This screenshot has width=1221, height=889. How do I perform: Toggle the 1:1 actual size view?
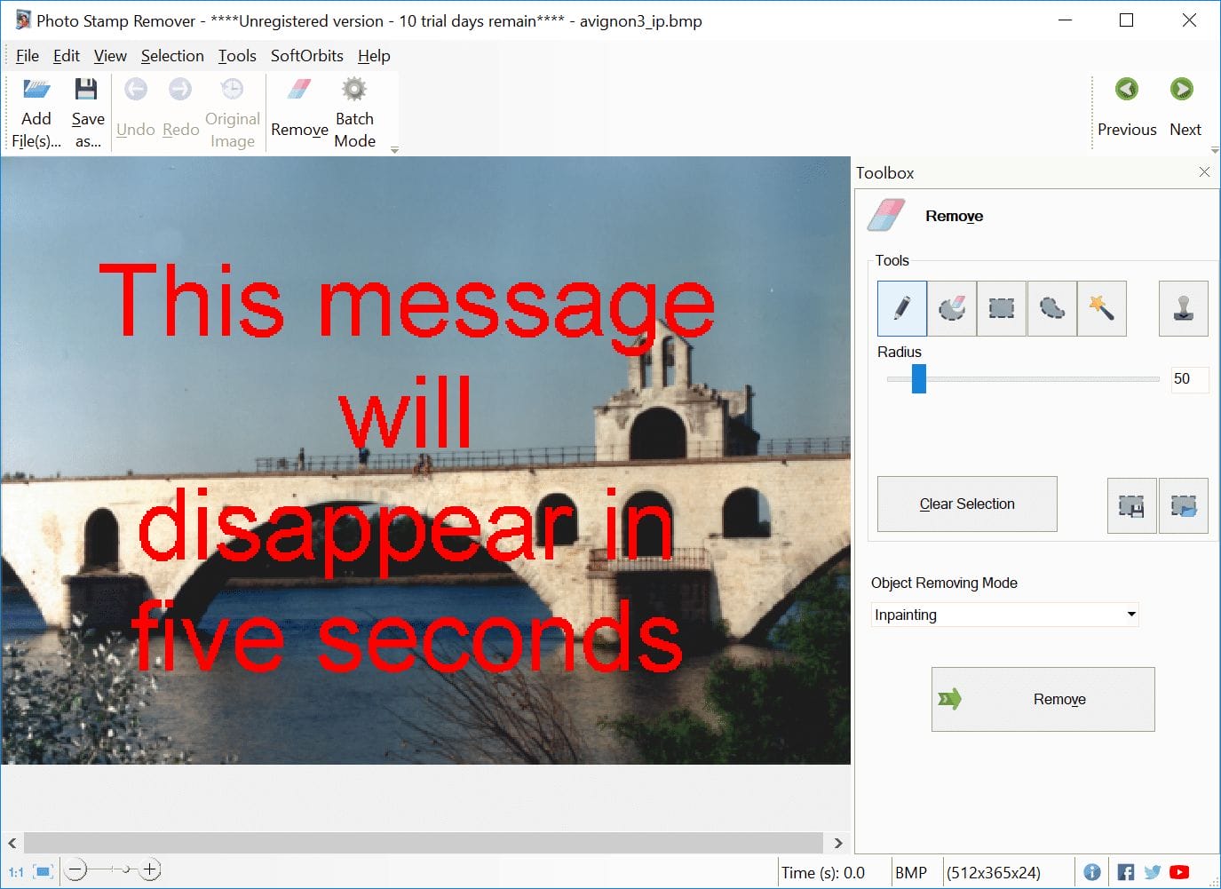[16, 872]
